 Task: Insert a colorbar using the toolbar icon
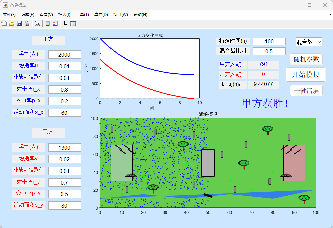pos(48,23)
